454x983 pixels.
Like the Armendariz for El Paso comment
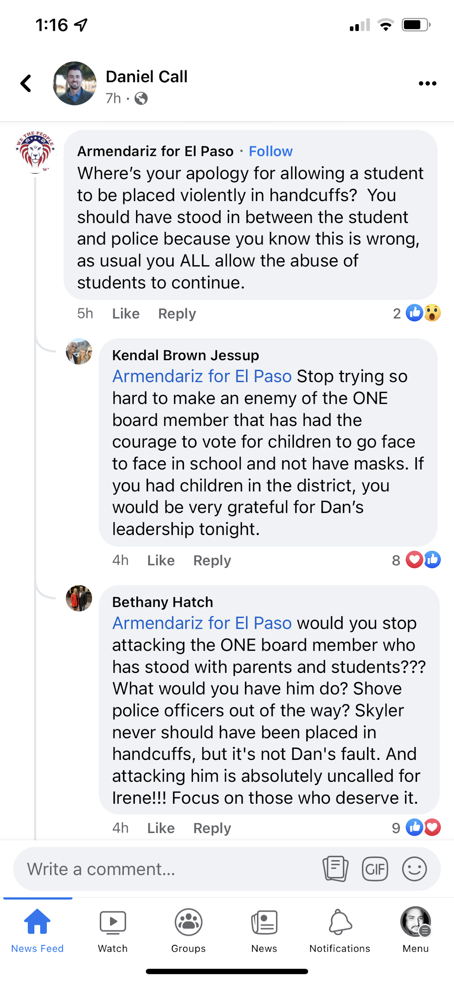point(125,314)
